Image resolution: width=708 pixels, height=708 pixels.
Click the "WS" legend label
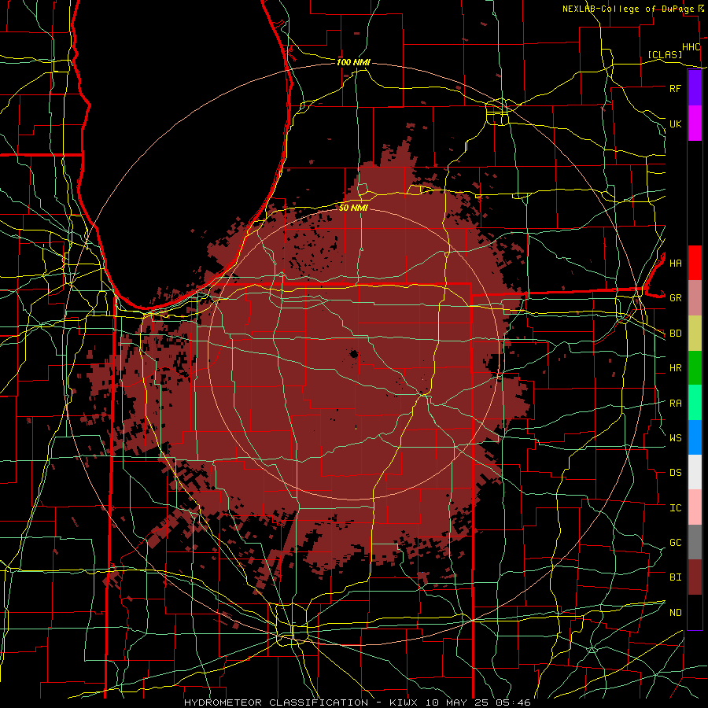[675, 438]
